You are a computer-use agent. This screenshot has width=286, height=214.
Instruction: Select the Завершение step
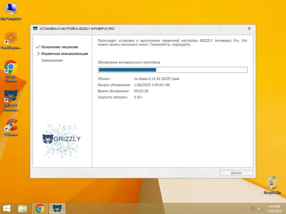pos(52,60)
